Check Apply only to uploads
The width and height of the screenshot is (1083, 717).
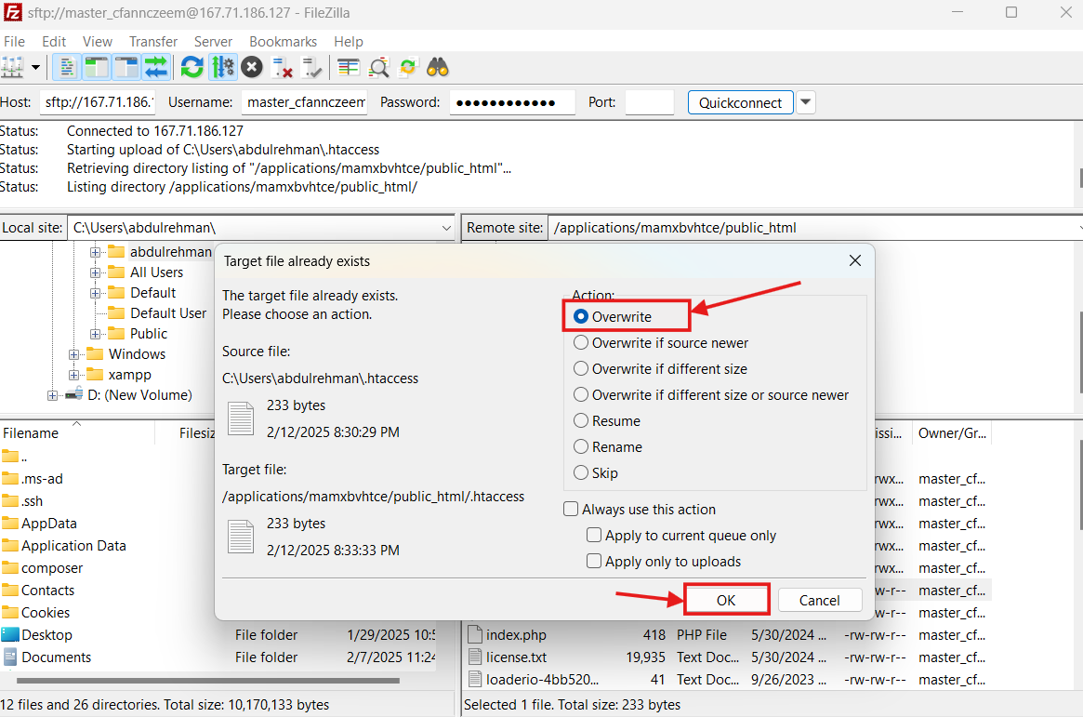[594, 562]
